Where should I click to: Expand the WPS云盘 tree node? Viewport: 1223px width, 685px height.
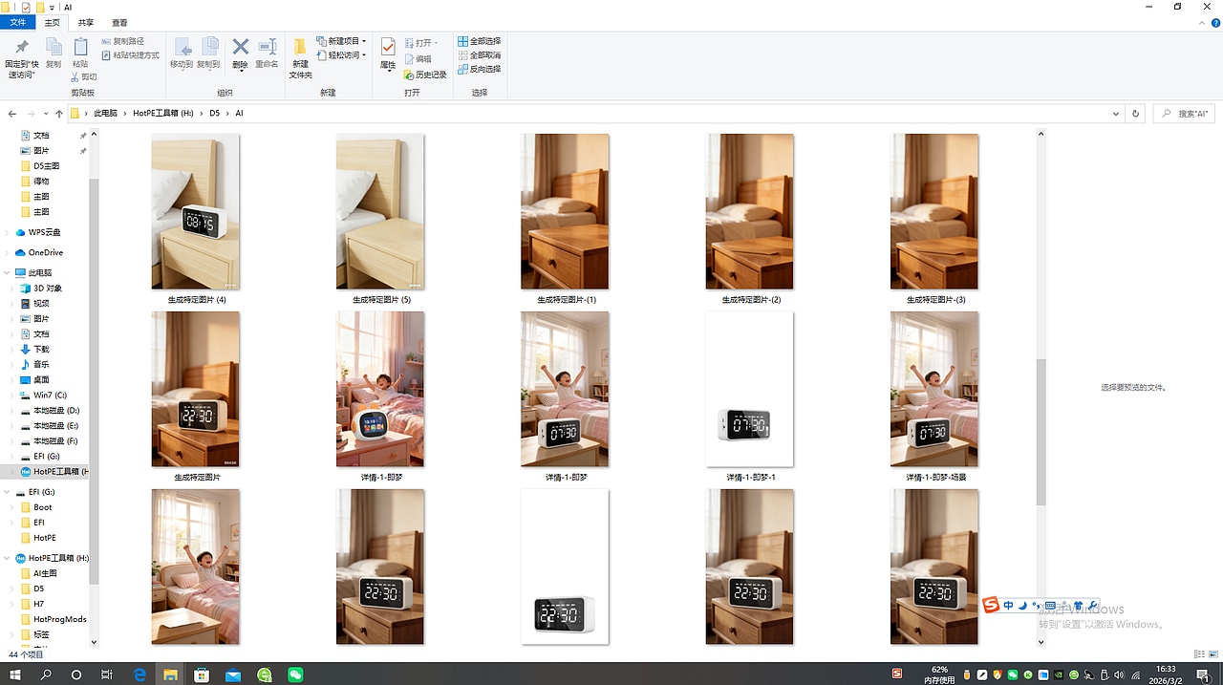[8, 232]
